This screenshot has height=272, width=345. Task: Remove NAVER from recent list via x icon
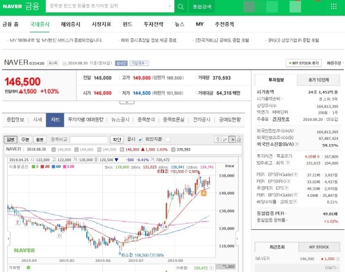(x=338, y=259)
